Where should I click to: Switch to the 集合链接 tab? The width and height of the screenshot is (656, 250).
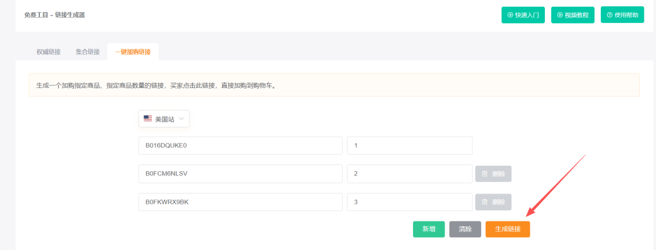click(88, 52)
